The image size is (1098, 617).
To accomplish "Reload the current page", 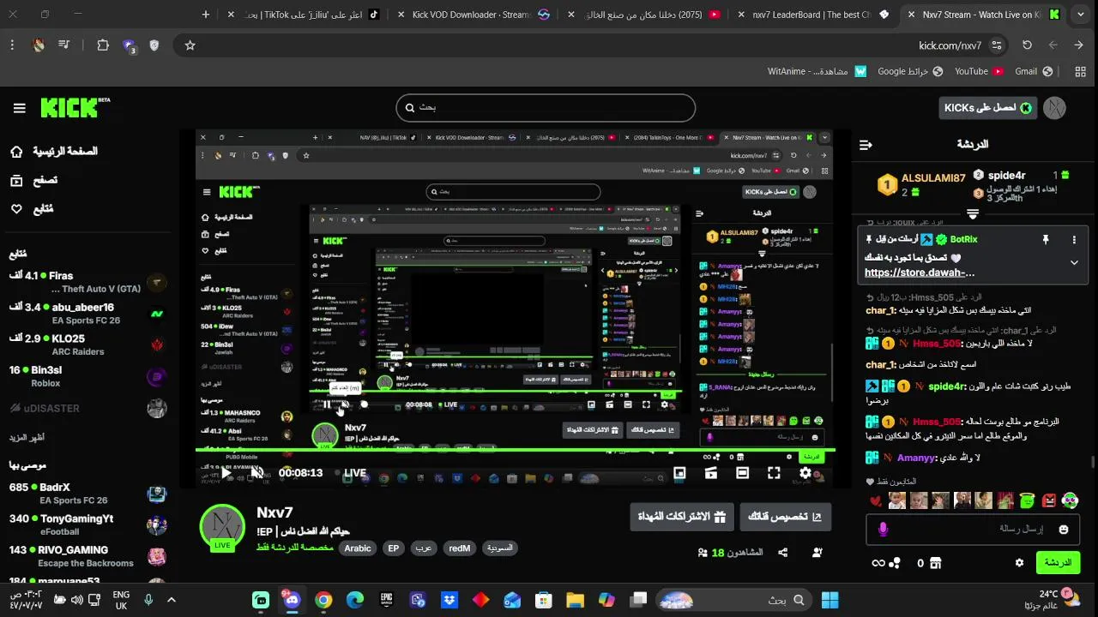I will [x=1027, y=45].
